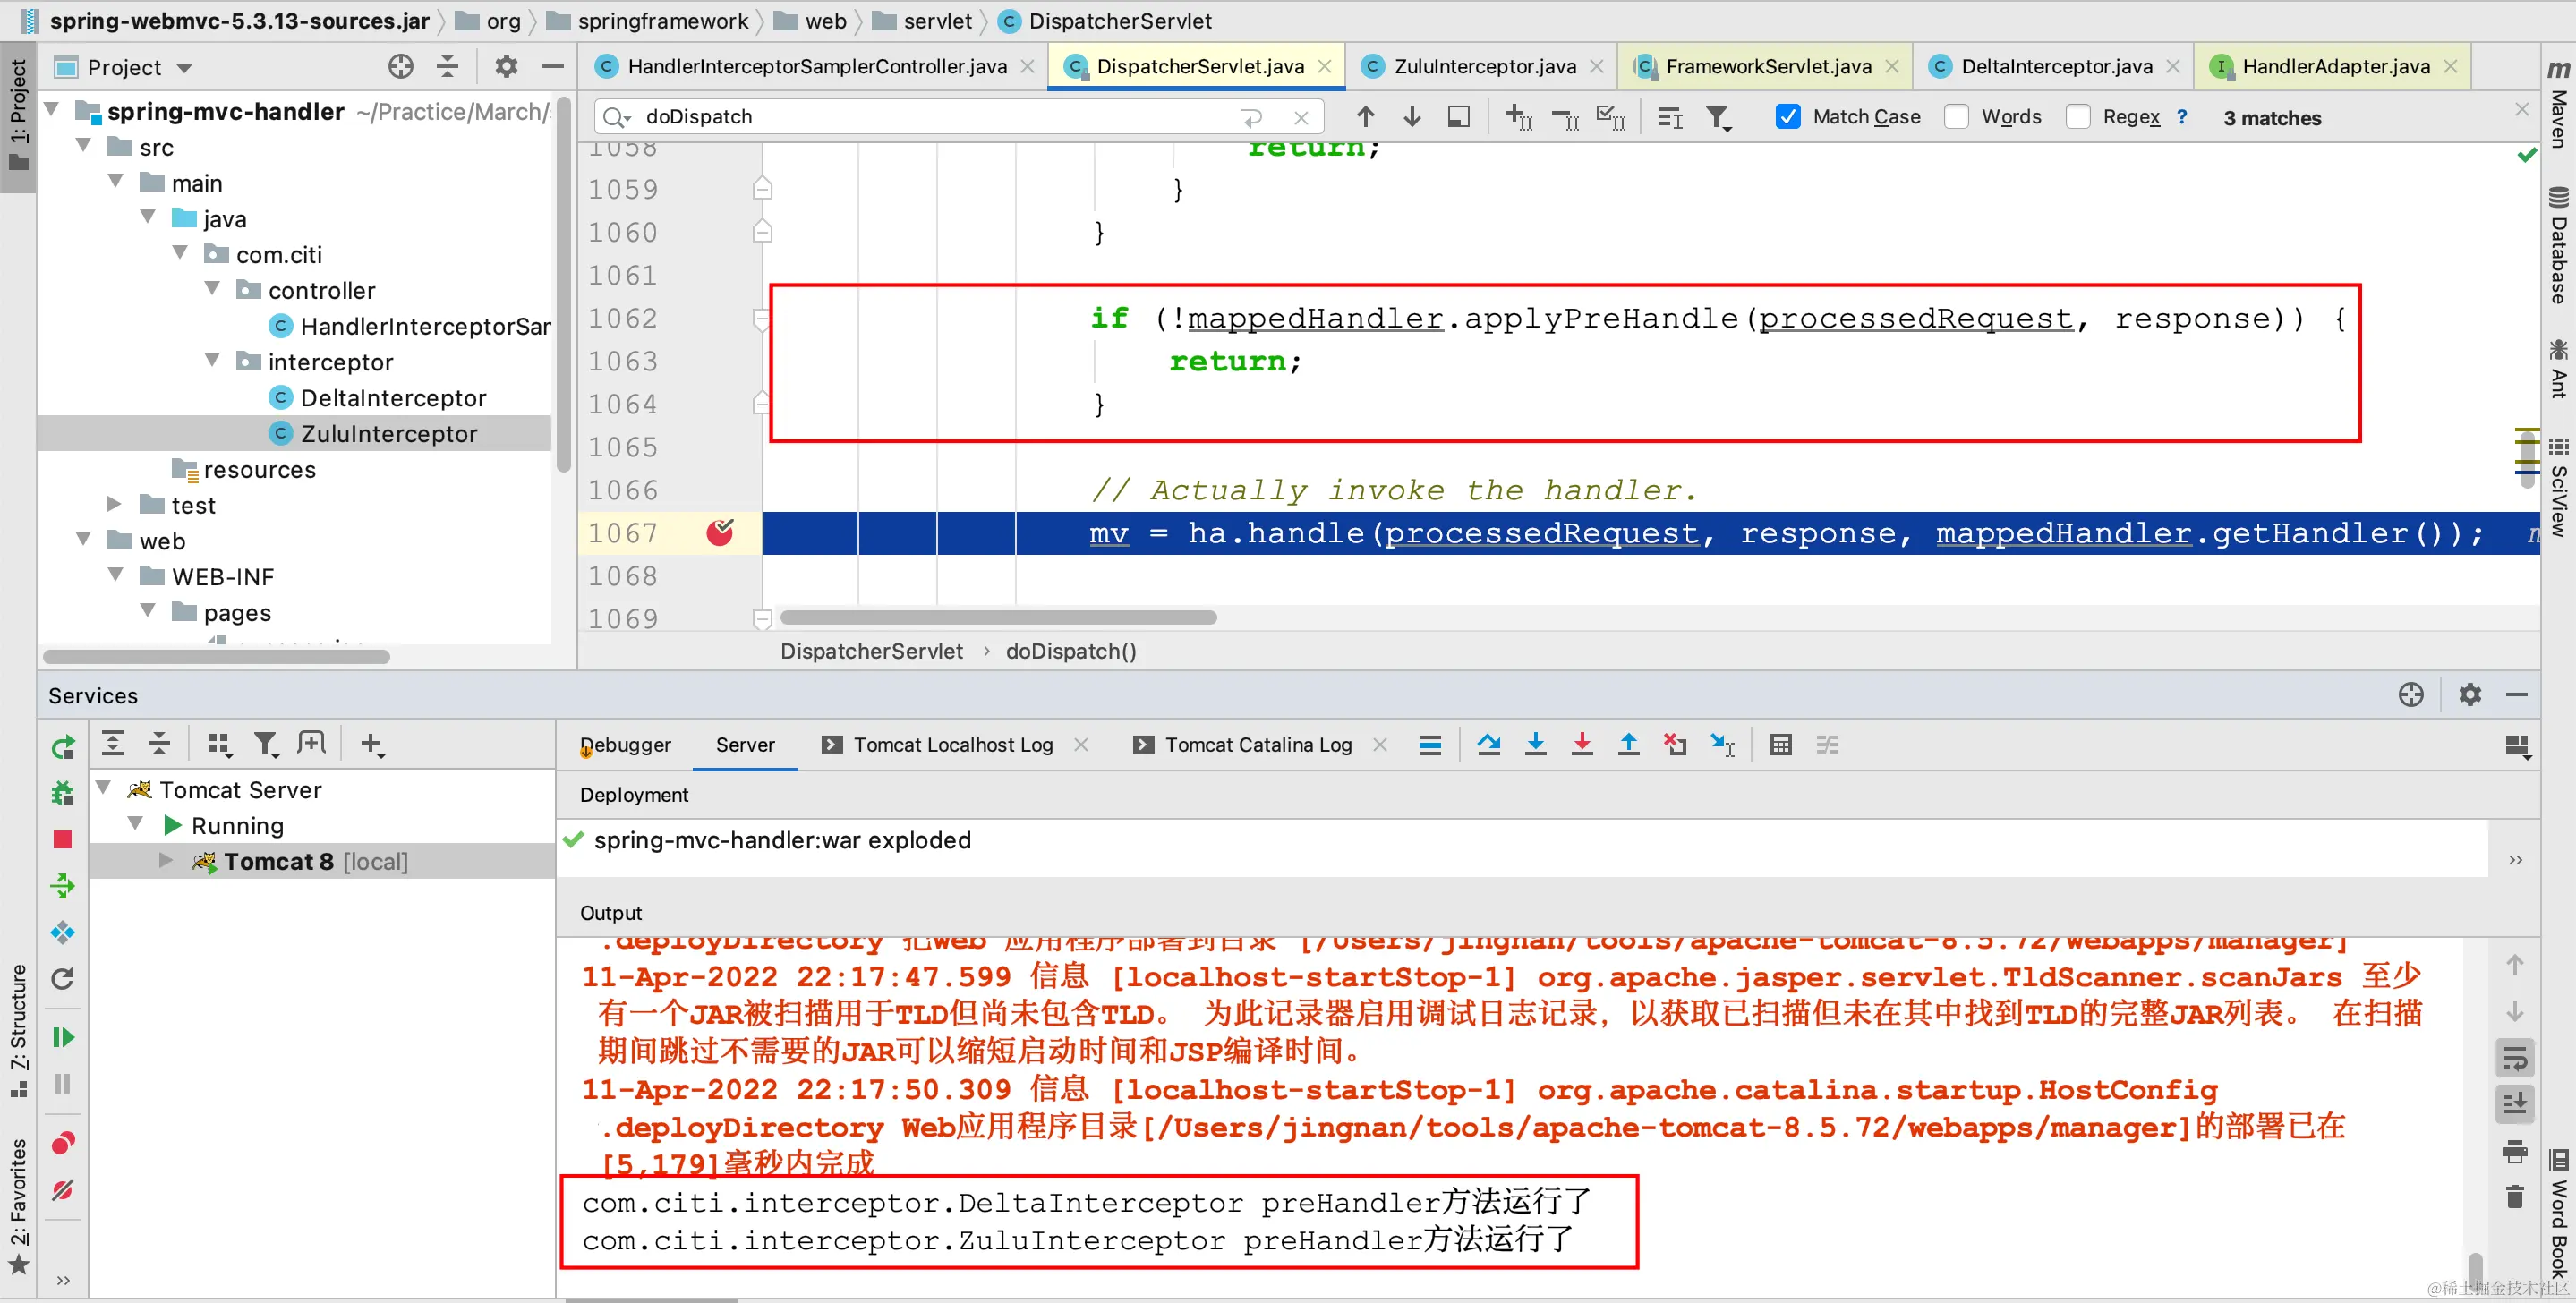
Task: Collapse the src folder
Action: (x=85, y=146)
